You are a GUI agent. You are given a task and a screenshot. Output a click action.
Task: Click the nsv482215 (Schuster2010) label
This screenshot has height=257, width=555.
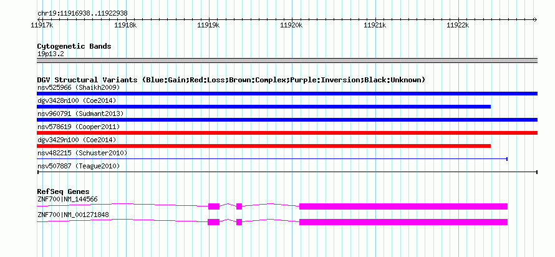click(x=82, y=153)
